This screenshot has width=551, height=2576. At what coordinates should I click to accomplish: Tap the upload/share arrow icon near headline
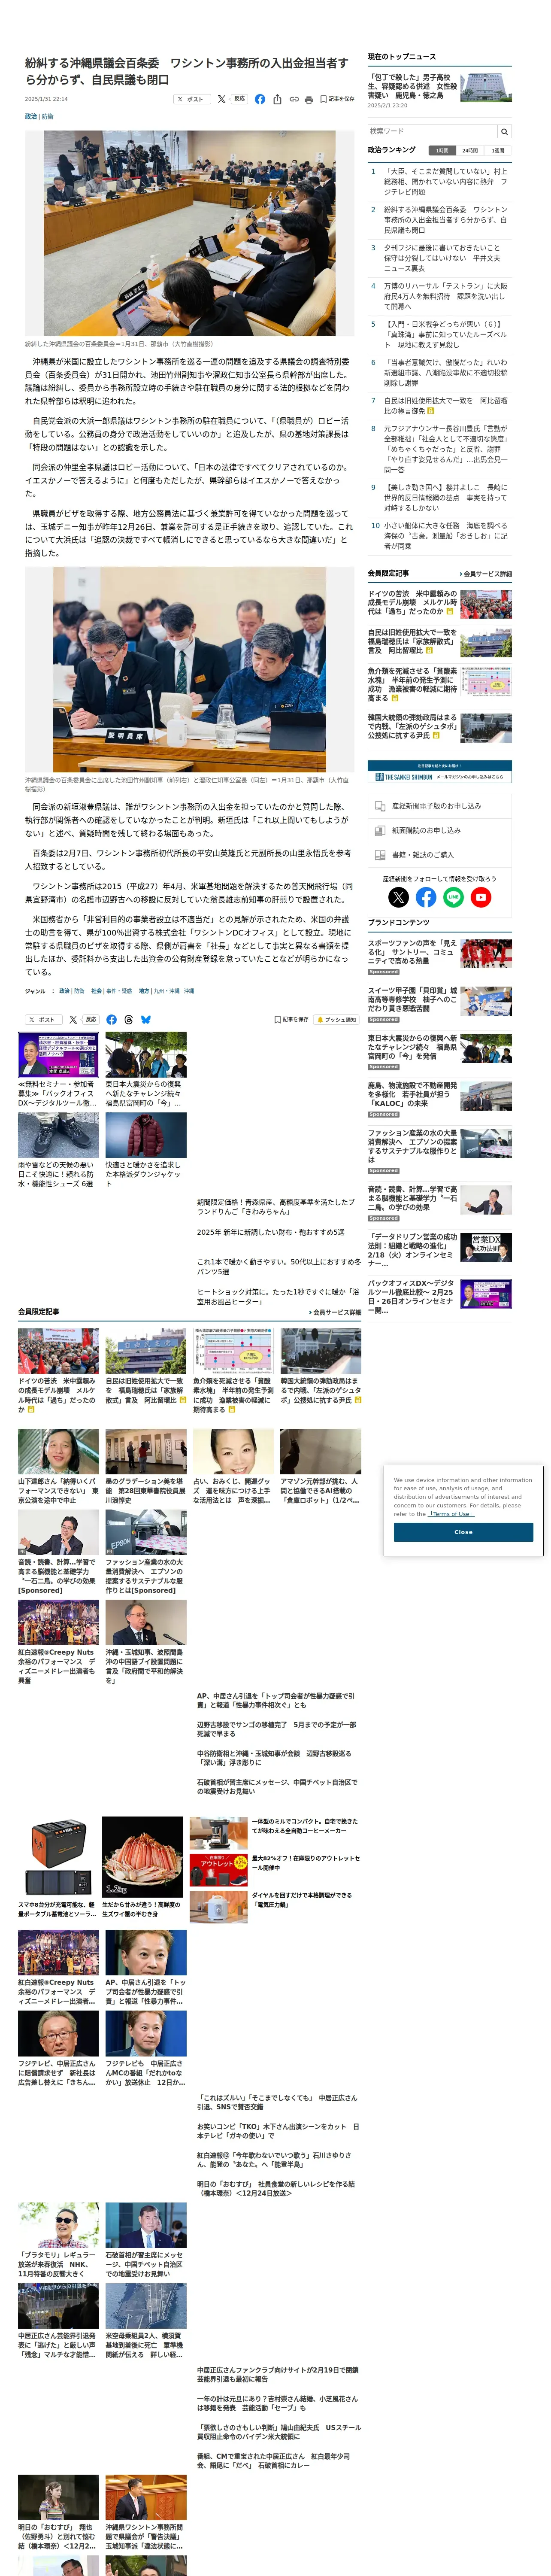point(277,99)
